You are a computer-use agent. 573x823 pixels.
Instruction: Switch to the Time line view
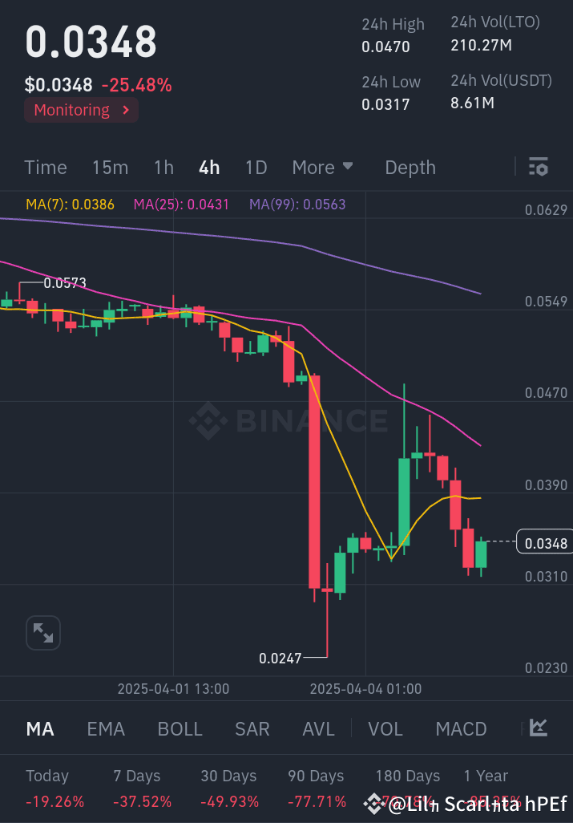(x=46, y=167)
